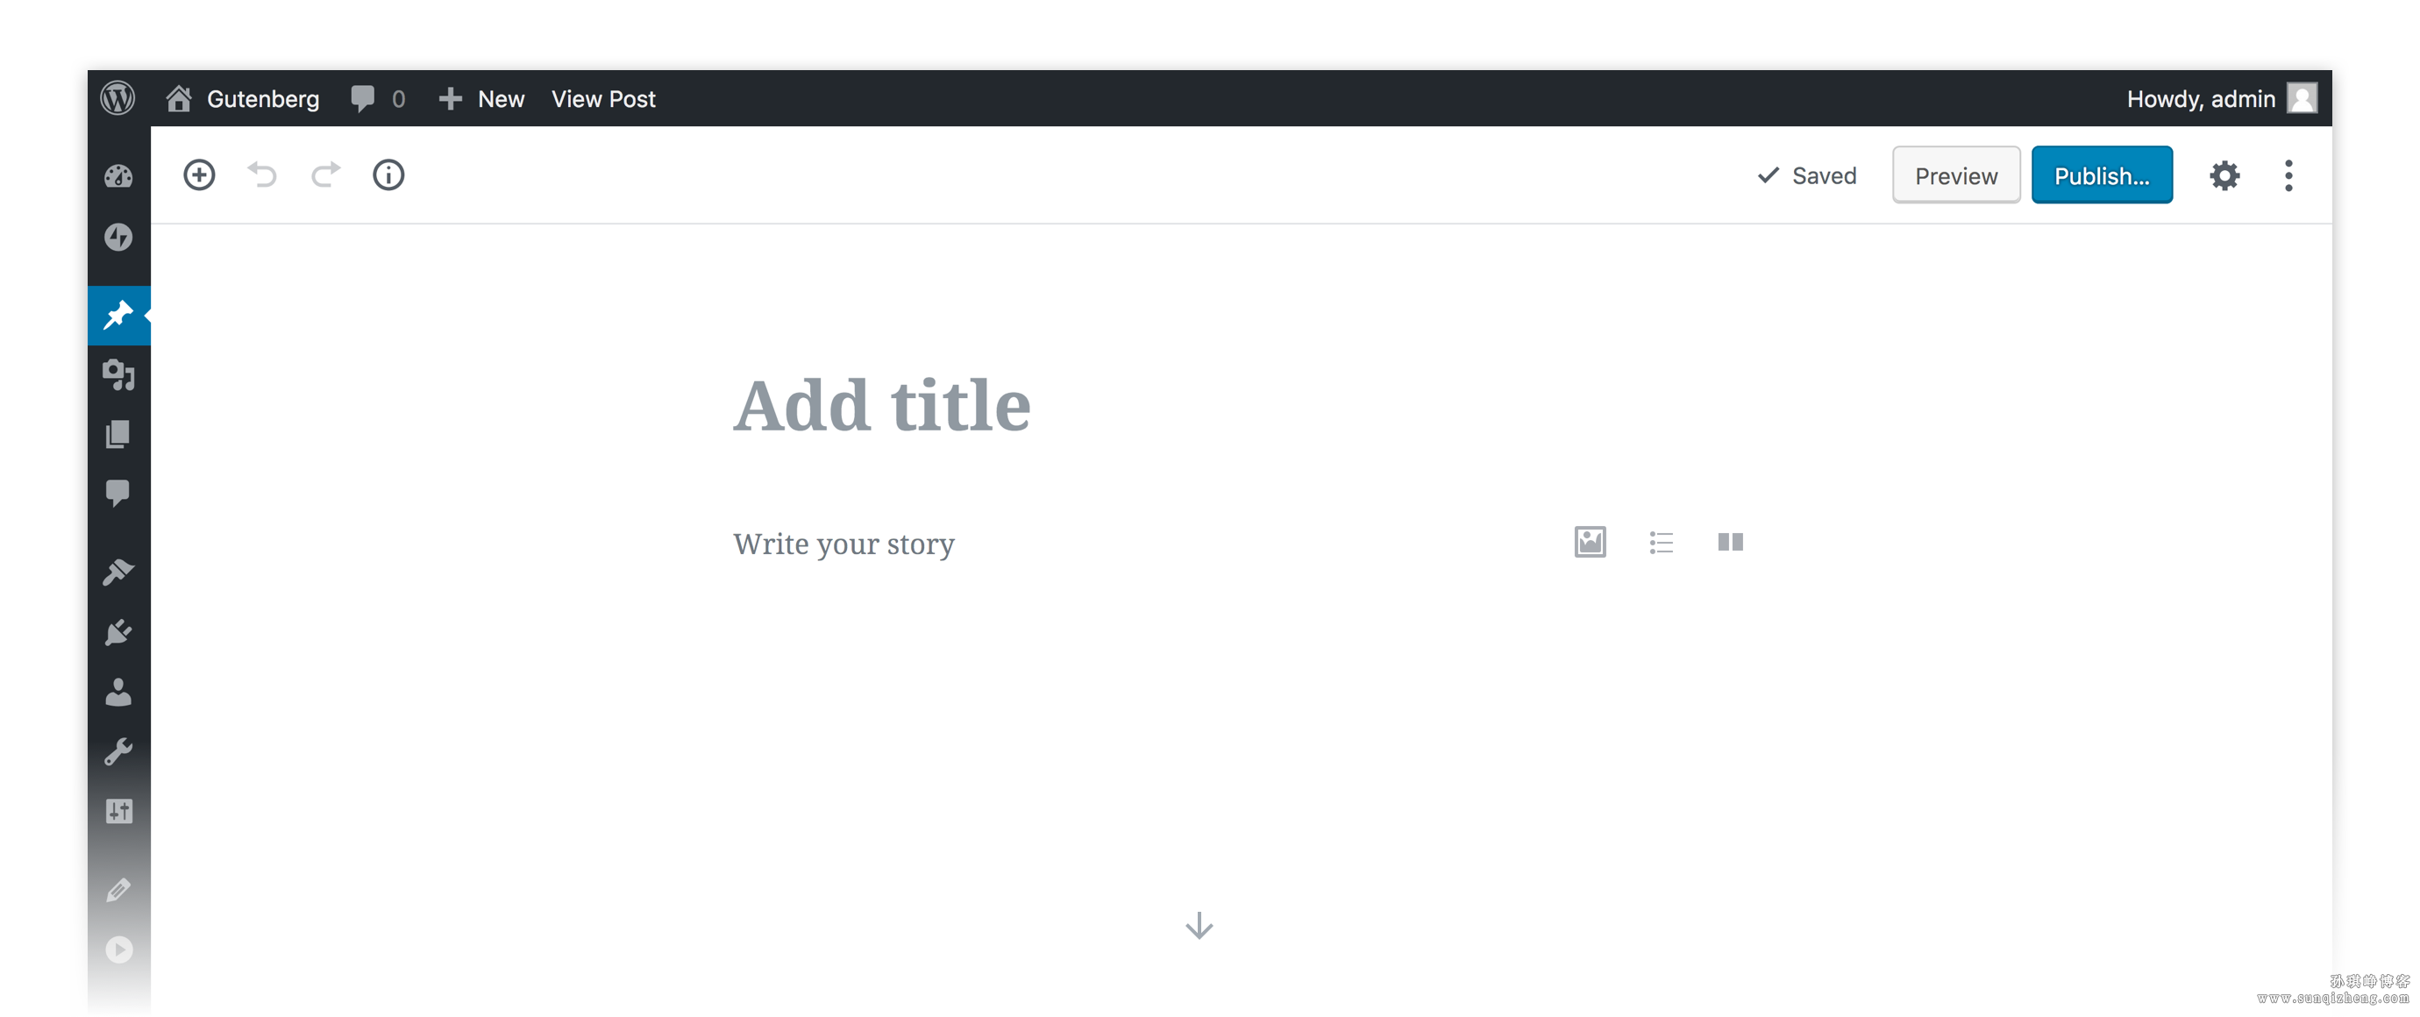The height and width of the screenshot is (1017, 2420).
Task: Click the Preview button
Action: pos(1956,175)
